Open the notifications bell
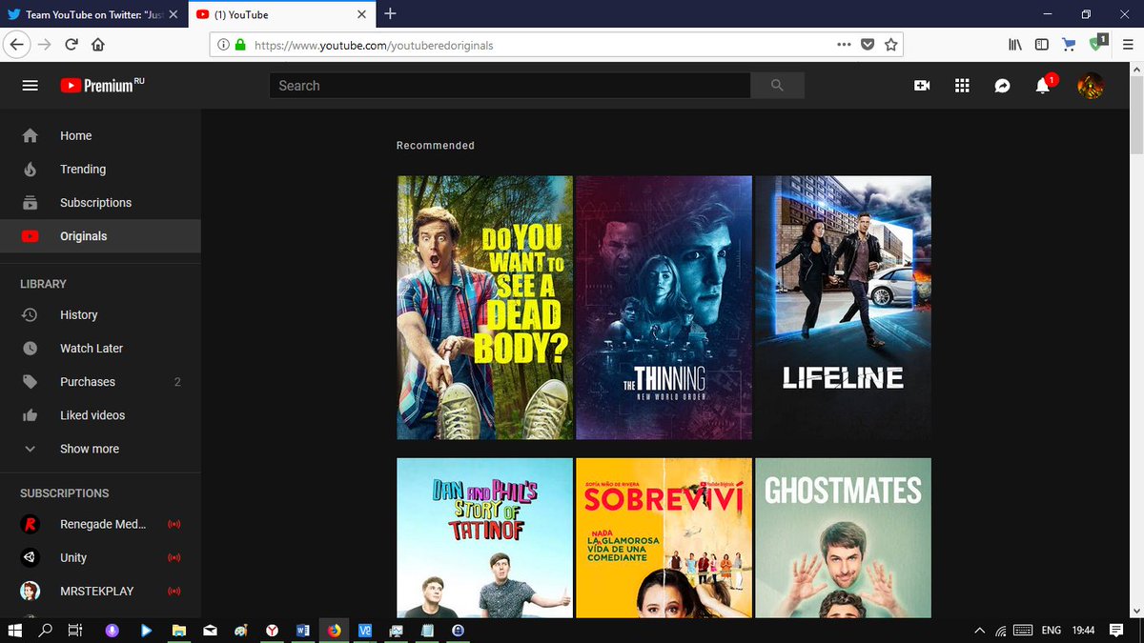The image size is (1144, 643). coord(1043,86)
